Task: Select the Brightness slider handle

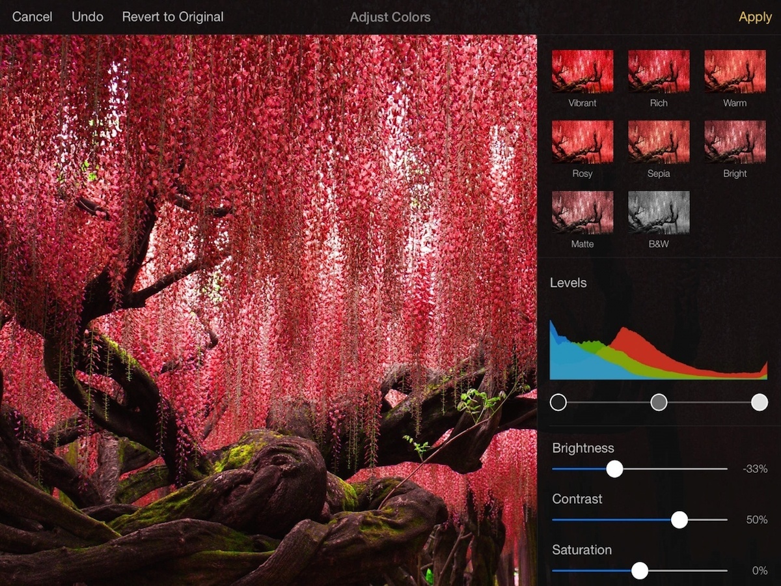Action: pos(615,469)
